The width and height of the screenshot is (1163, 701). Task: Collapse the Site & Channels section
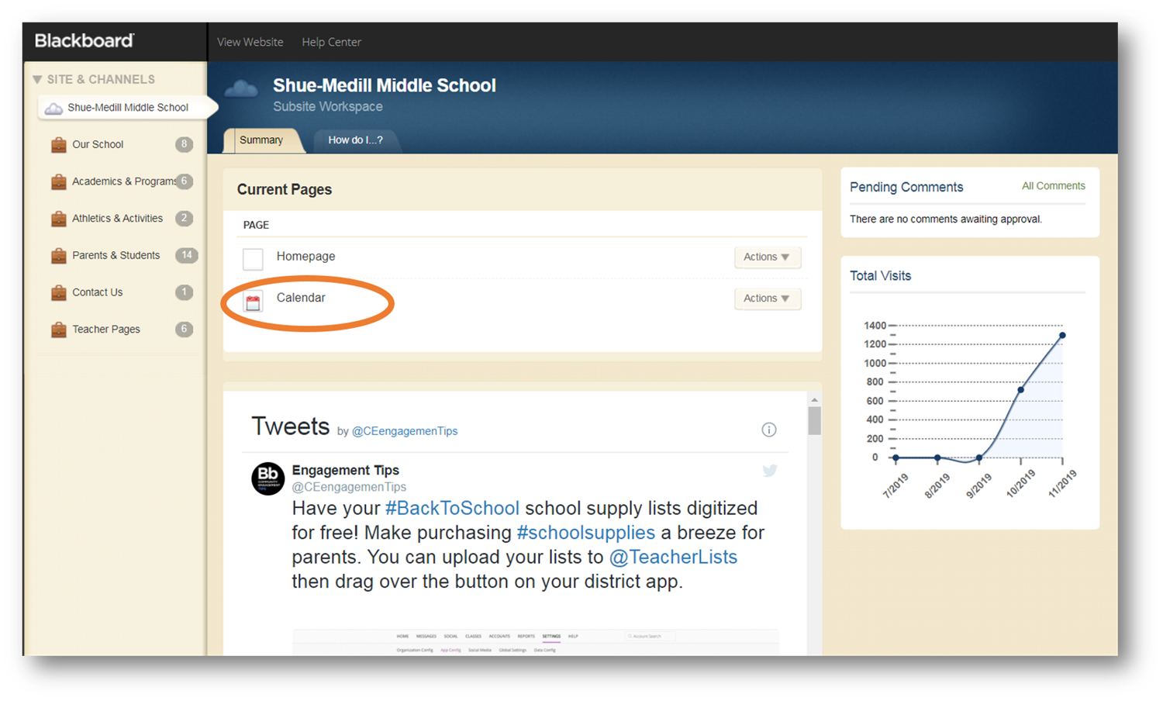coord(37,79)
